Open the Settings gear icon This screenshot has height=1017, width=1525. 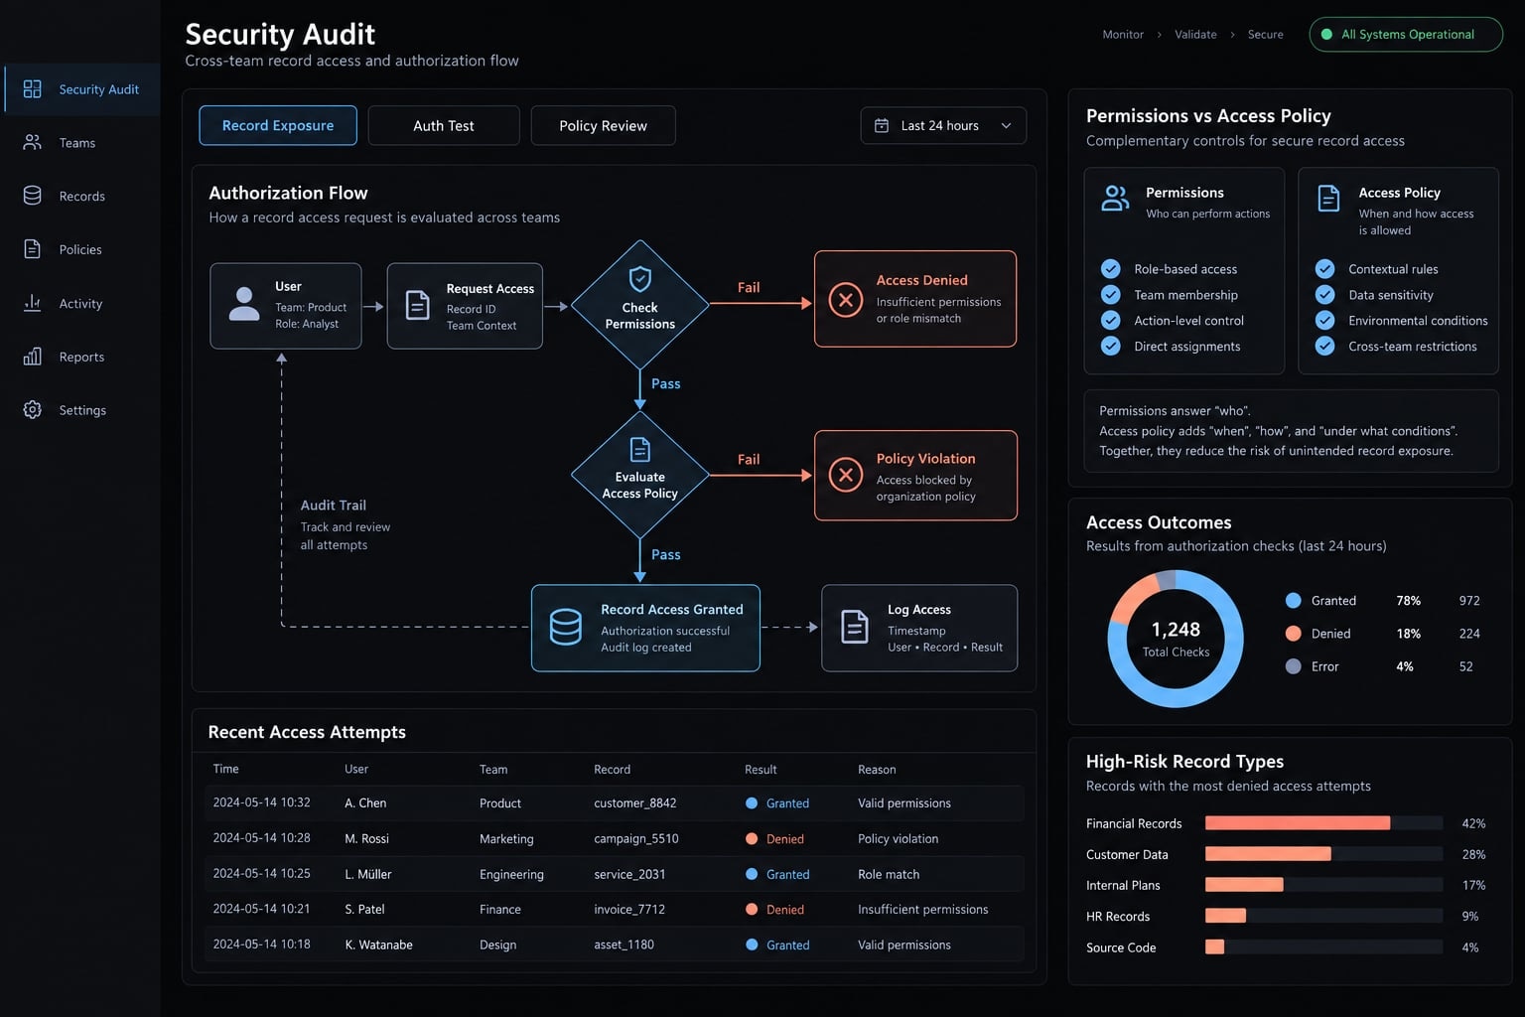pos(33,409)
